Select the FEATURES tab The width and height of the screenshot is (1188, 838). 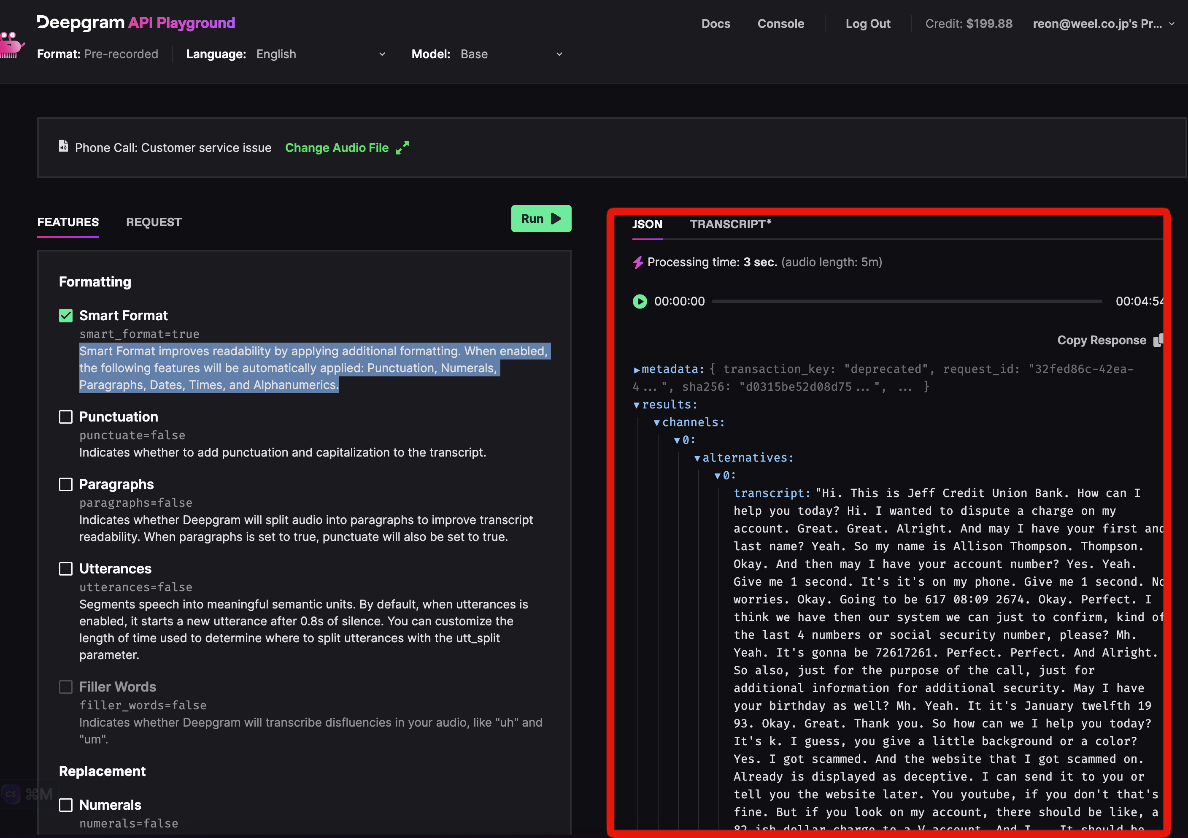click(68, 222)
